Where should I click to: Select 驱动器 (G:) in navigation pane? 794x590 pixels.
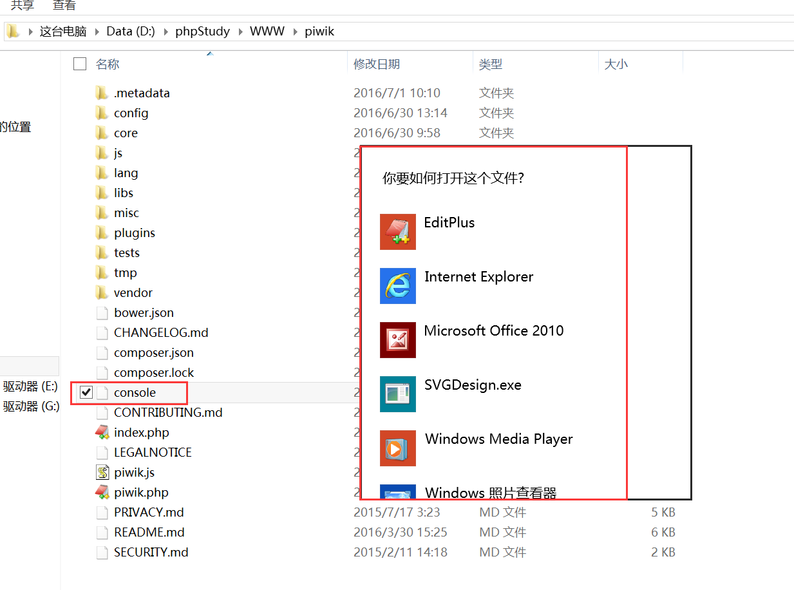[30, 406]
